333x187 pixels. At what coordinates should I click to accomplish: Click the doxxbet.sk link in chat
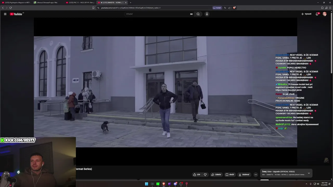[289, 90]
